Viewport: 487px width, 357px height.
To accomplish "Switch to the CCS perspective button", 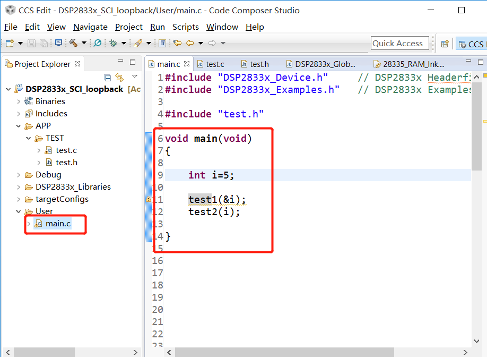I will [471, 44].
